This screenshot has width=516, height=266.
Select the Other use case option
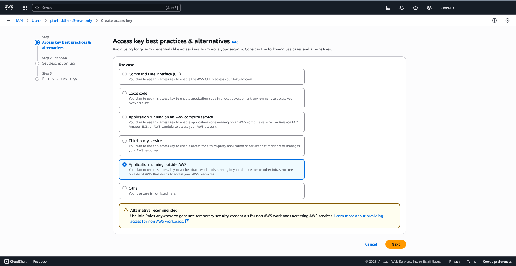click(125, 188)
